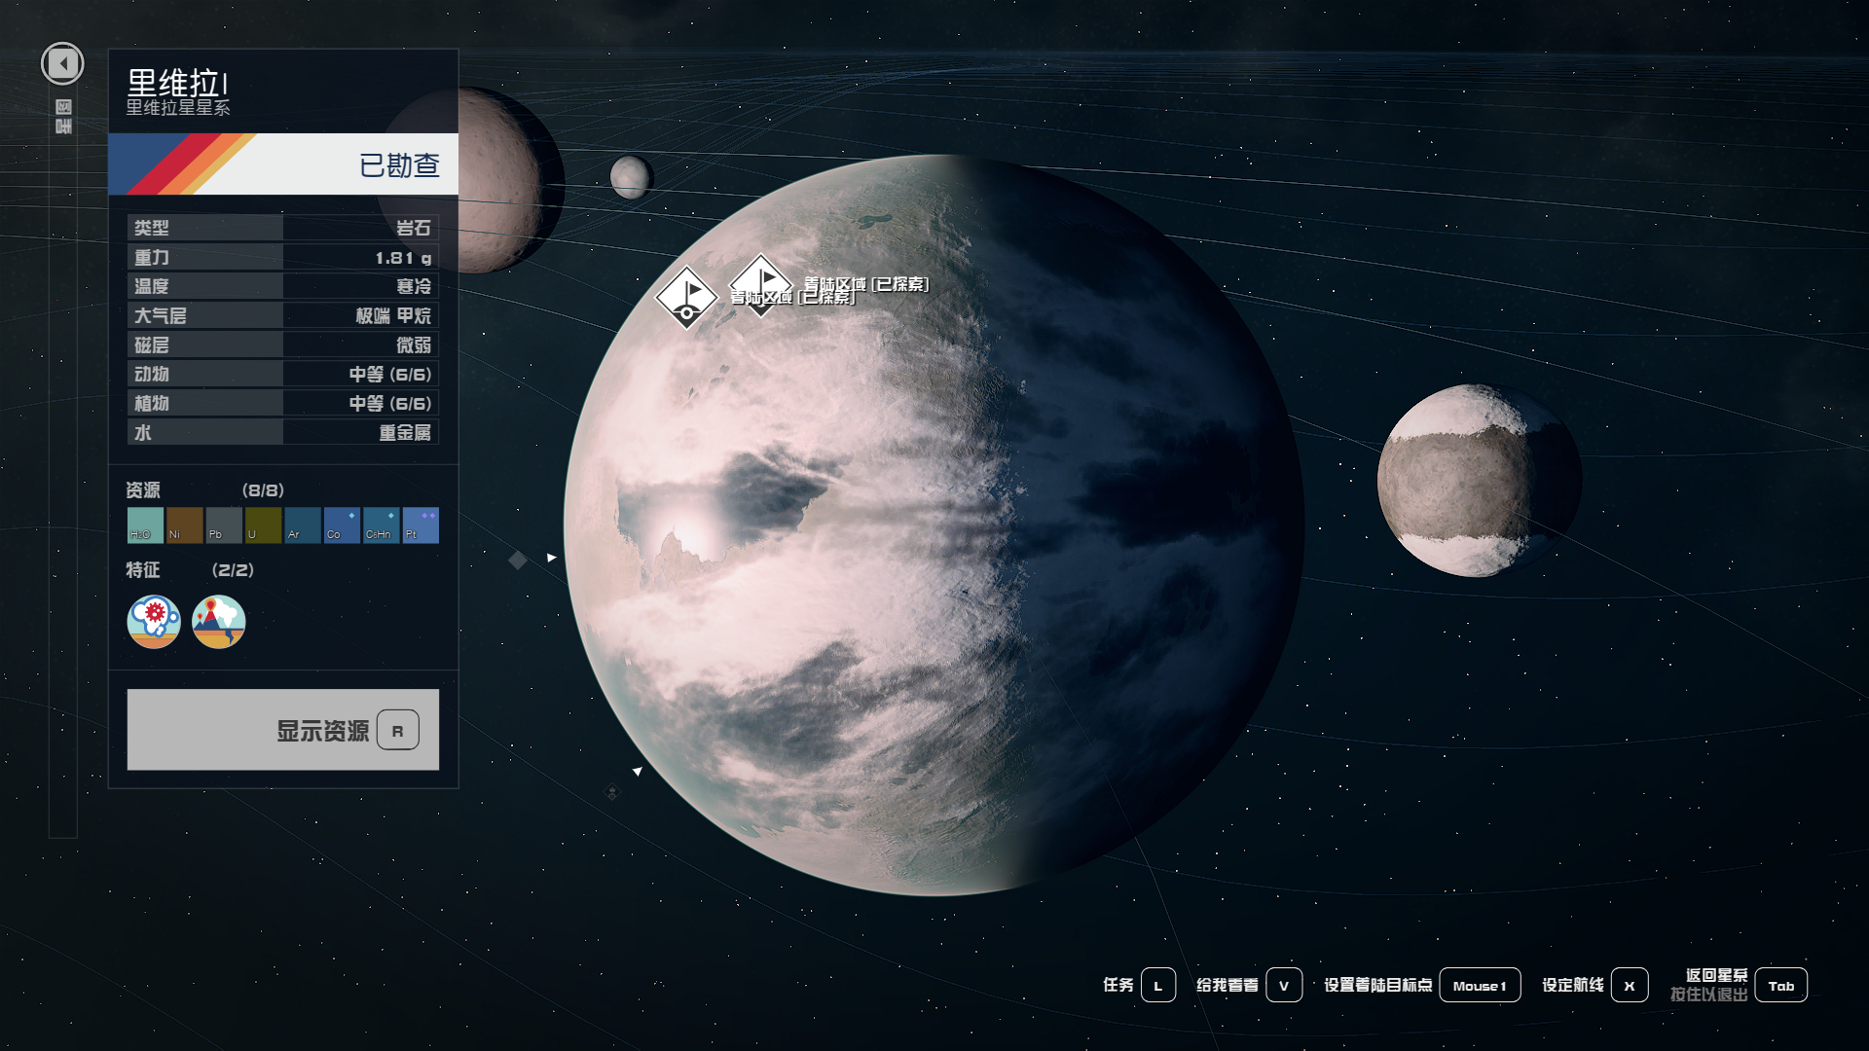Click the Tab return to system key
The height and width of the screenshot is (1051, 1869).
[x=1781, y=985]
